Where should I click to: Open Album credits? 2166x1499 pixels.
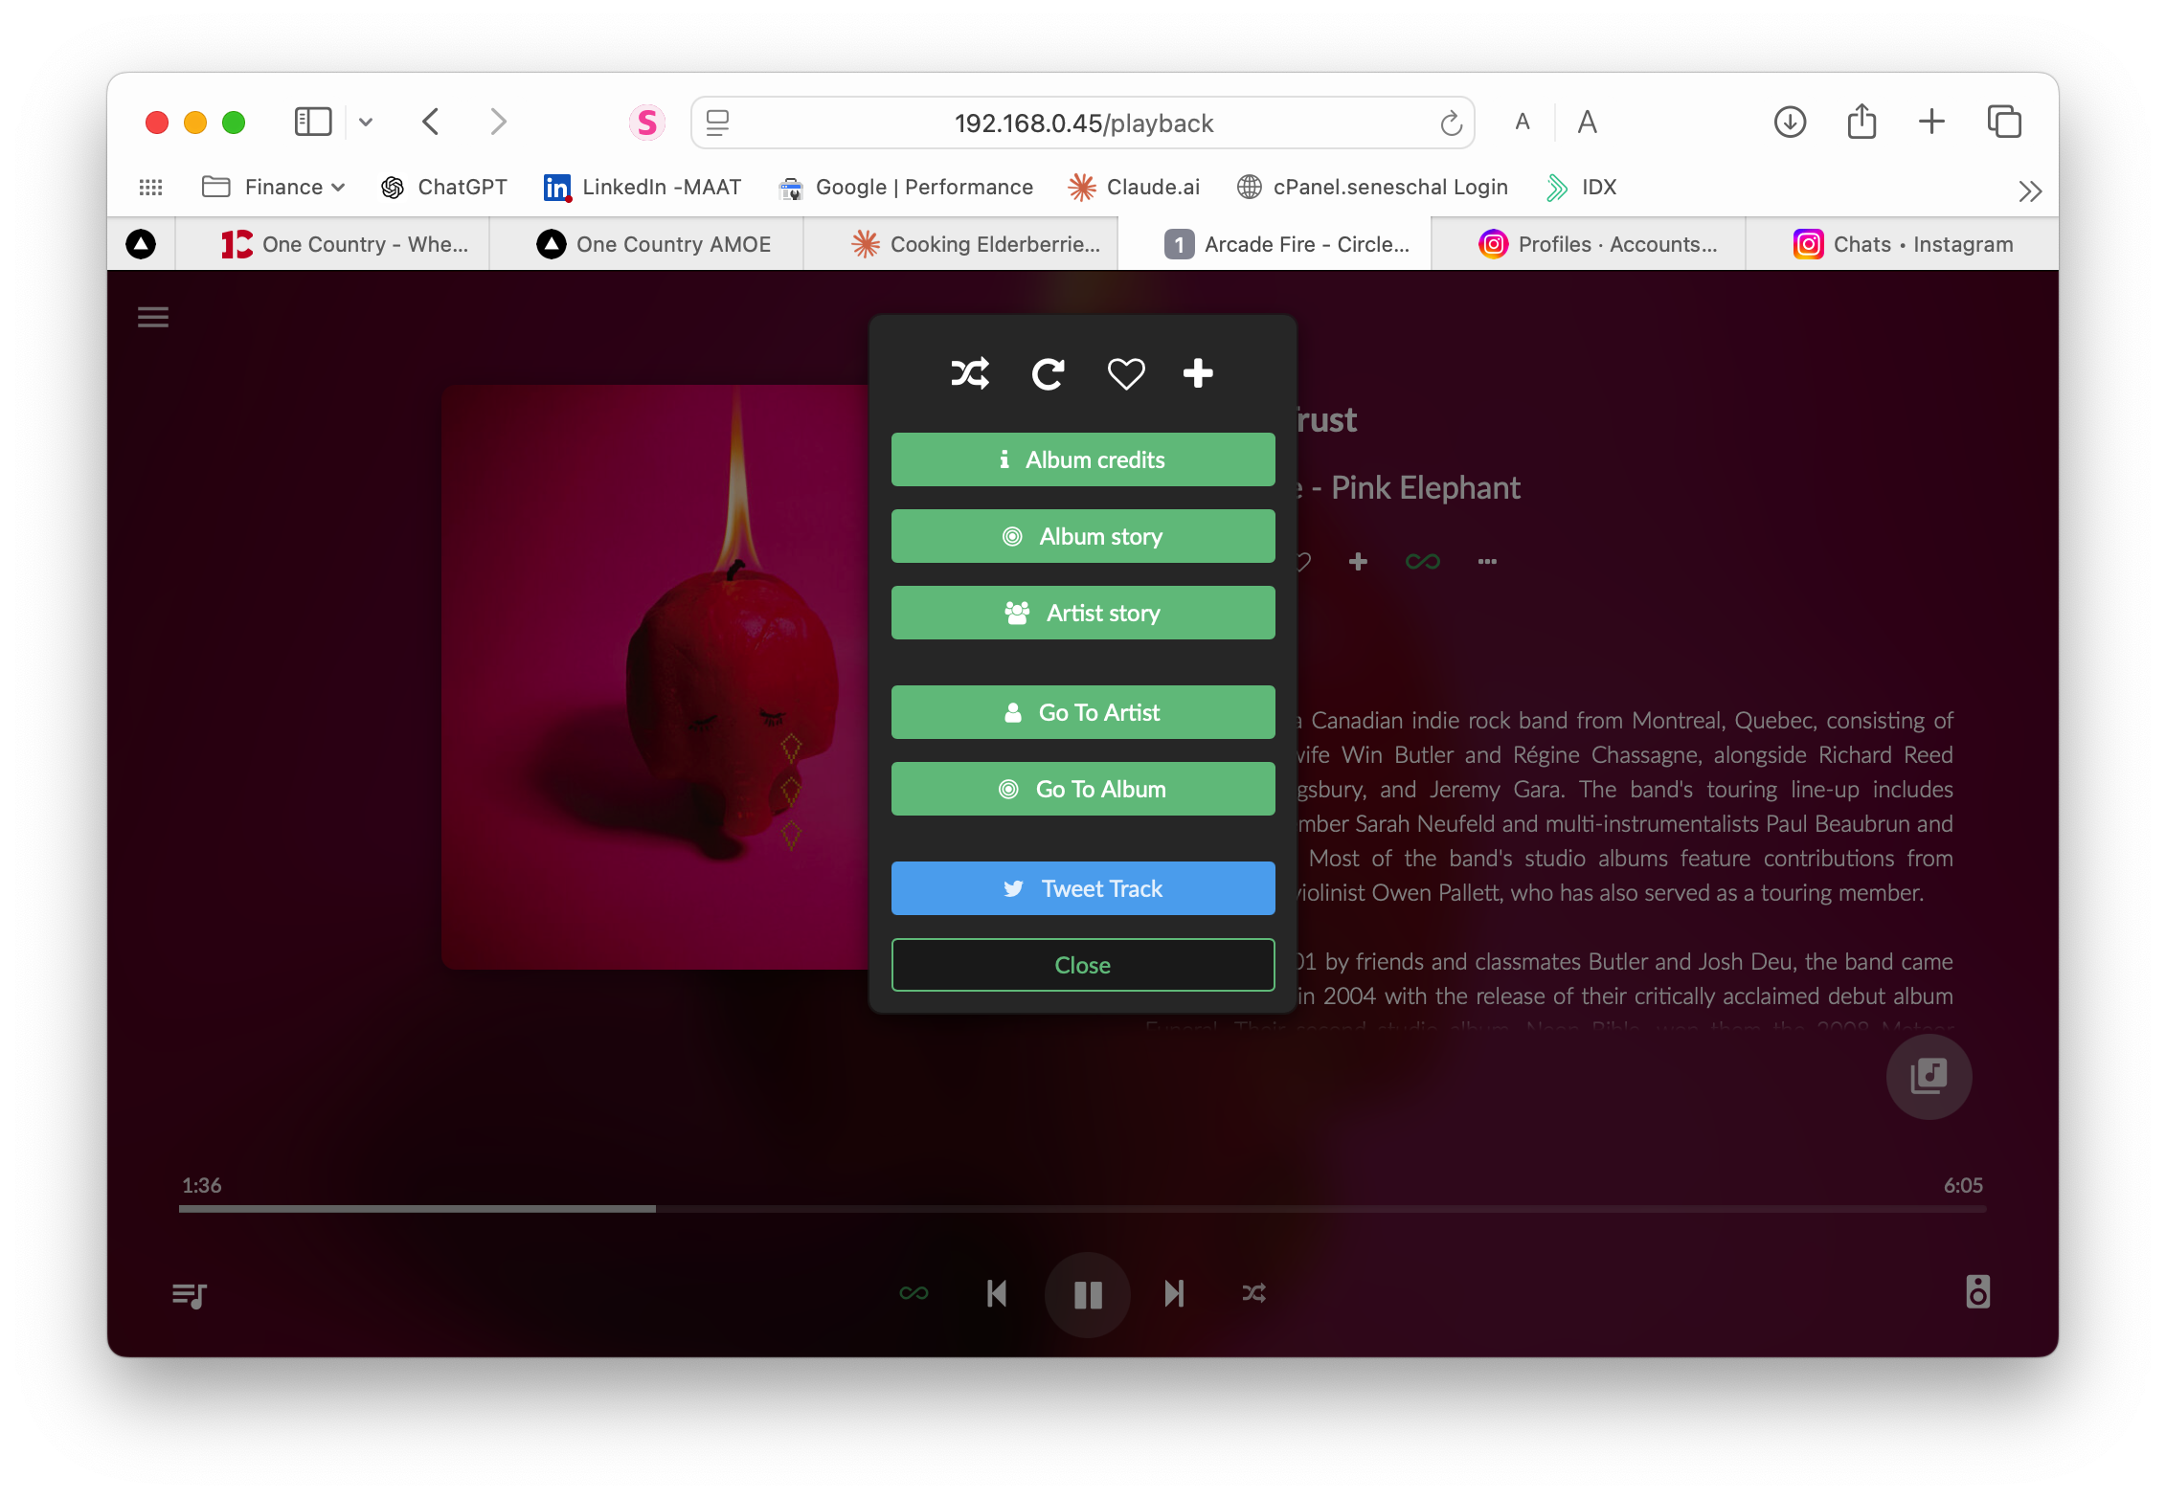click(x=1083, y=459)
